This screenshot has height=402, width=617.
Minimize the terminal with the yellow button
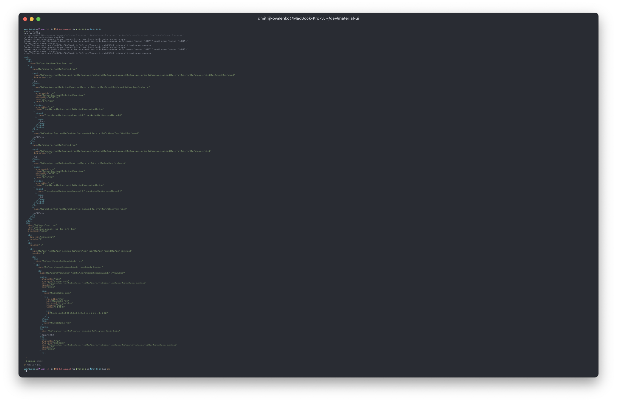pyautogui.click(x=32, y=19)
